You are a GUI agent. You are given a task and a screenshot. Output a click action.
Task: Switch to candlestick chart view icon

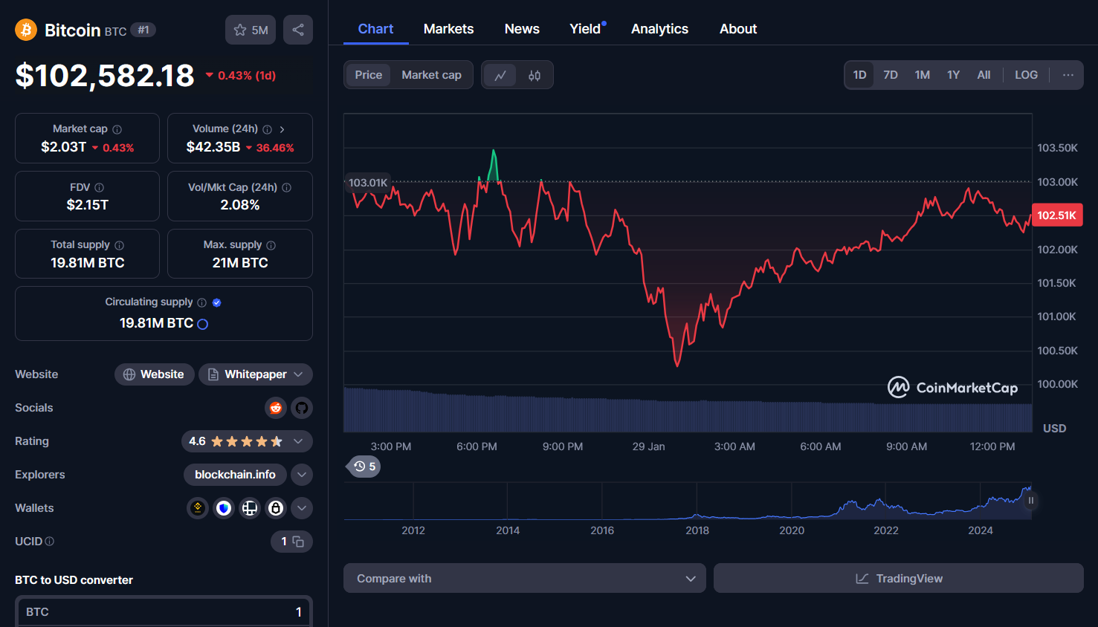(x=535, y=75)
